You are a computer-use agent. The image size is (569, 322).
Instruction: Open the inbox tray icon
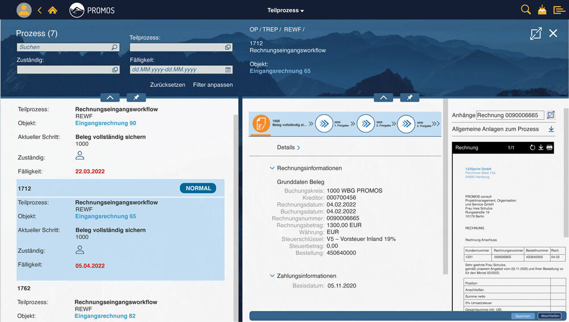click(x=542, y=10)
